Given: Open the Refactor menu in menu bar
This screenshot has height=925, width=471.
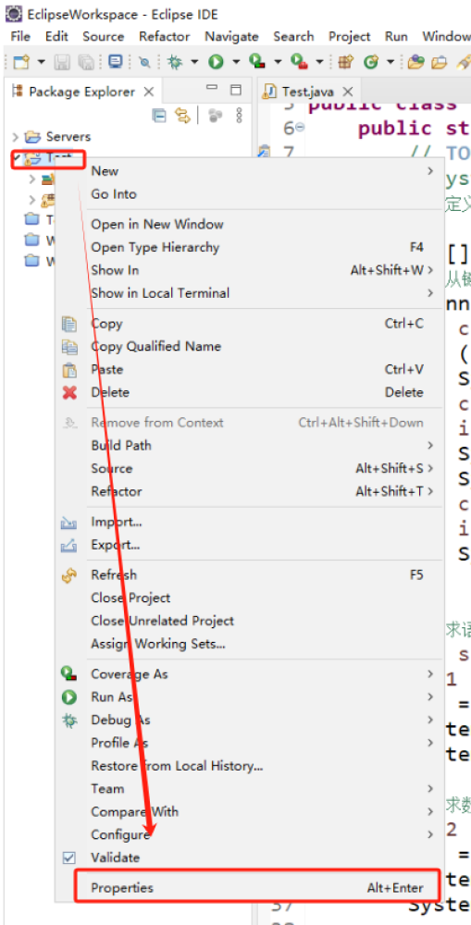Looking at the screenshot, I should click(165, 36).
